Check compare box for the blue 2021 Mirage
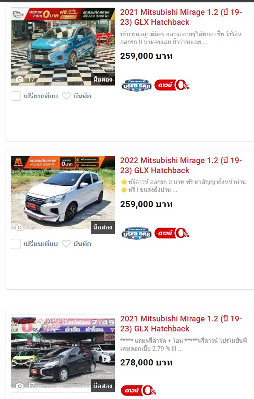The image size is (254, 399). tap(16, 96)
